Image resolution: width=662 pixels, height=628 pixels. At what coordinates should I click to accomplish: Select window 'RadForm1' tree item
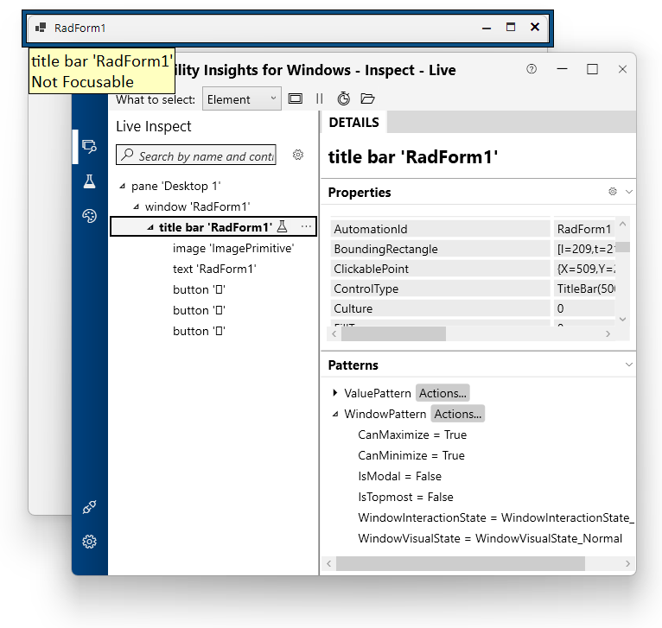[197, 206]
